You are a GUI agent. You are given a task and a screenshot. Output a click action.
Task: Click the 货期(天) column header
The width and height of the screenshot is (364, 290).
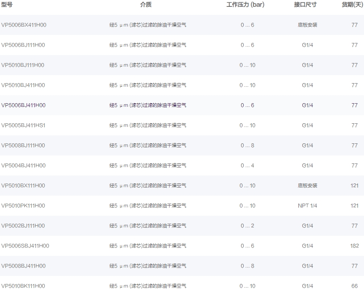coord(353,4)
